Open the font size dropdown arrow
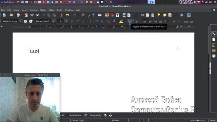This screenshot has width=217, height=122. [66, 21]
